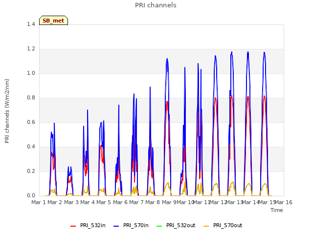Click the 'Mar 6' x-axis tick label

point(120,202)
